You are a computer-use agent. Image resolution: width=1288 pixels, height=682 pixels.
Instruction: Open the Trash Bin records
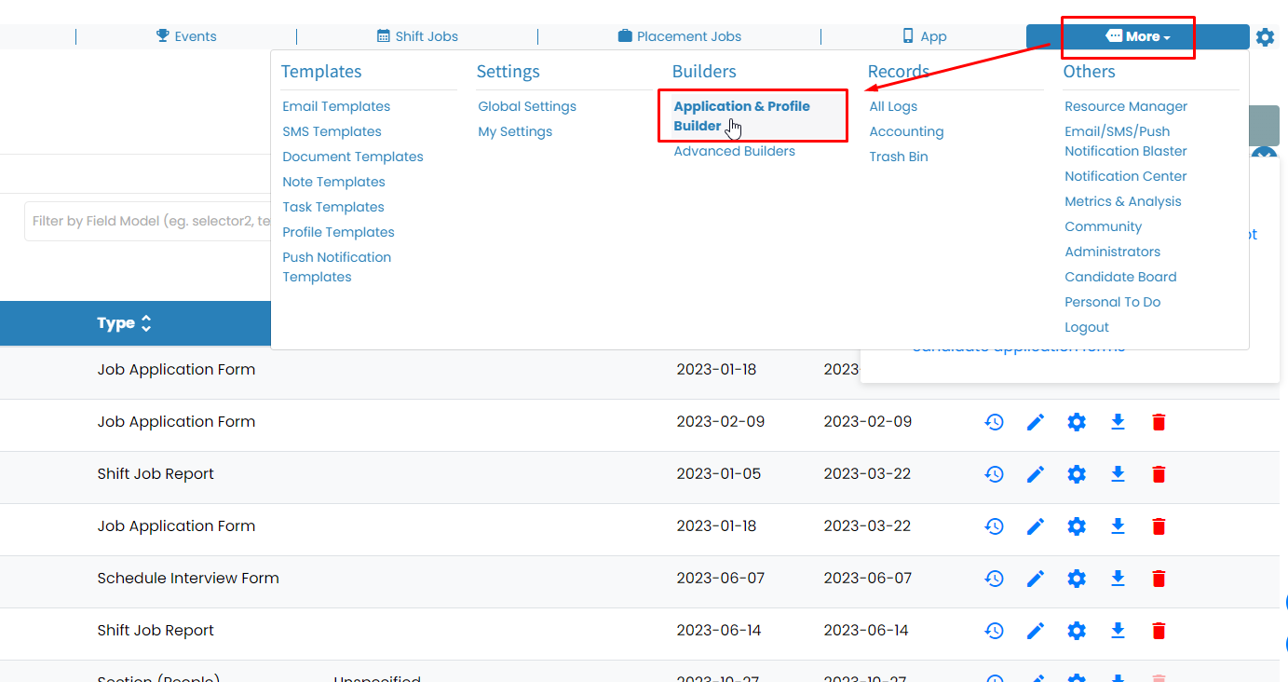coord(898,157)
